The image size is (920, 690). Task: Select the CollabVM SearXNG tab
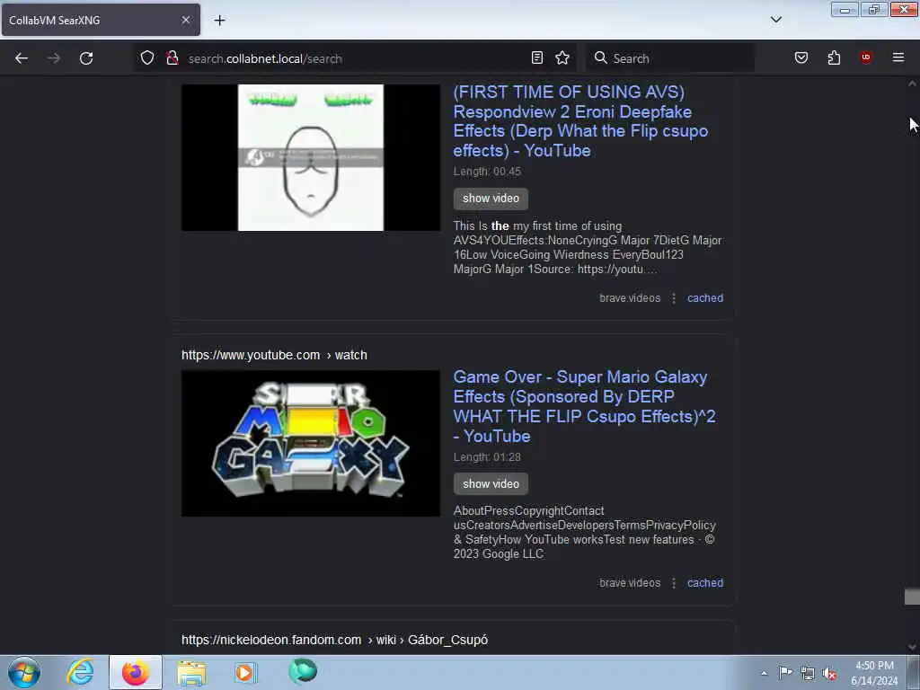101,20
